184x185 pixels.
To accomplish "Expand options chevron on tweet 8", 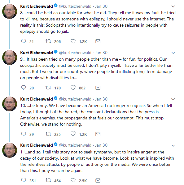I will click(x=173, y=6).
